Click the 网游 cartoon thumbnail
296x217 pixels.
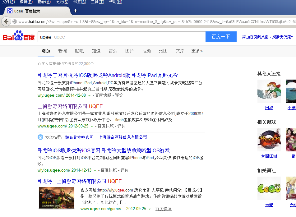click(269, 91)
